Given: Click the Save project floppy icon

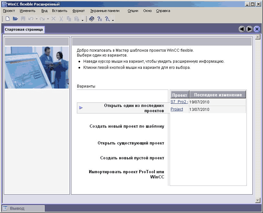Looking at the screenshot, I should pyautogui.click(x=23, y=19).
